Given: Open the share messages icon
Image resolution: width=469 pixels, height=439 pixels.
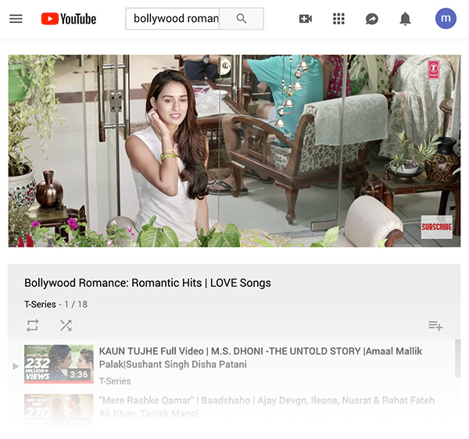Looking at the screenshot, I should (x=372, y=19).
